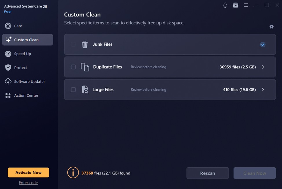Open Custom Clean settings gear
Image resolution: width=282 pixels, height=189 pixels.
(271, 27)
